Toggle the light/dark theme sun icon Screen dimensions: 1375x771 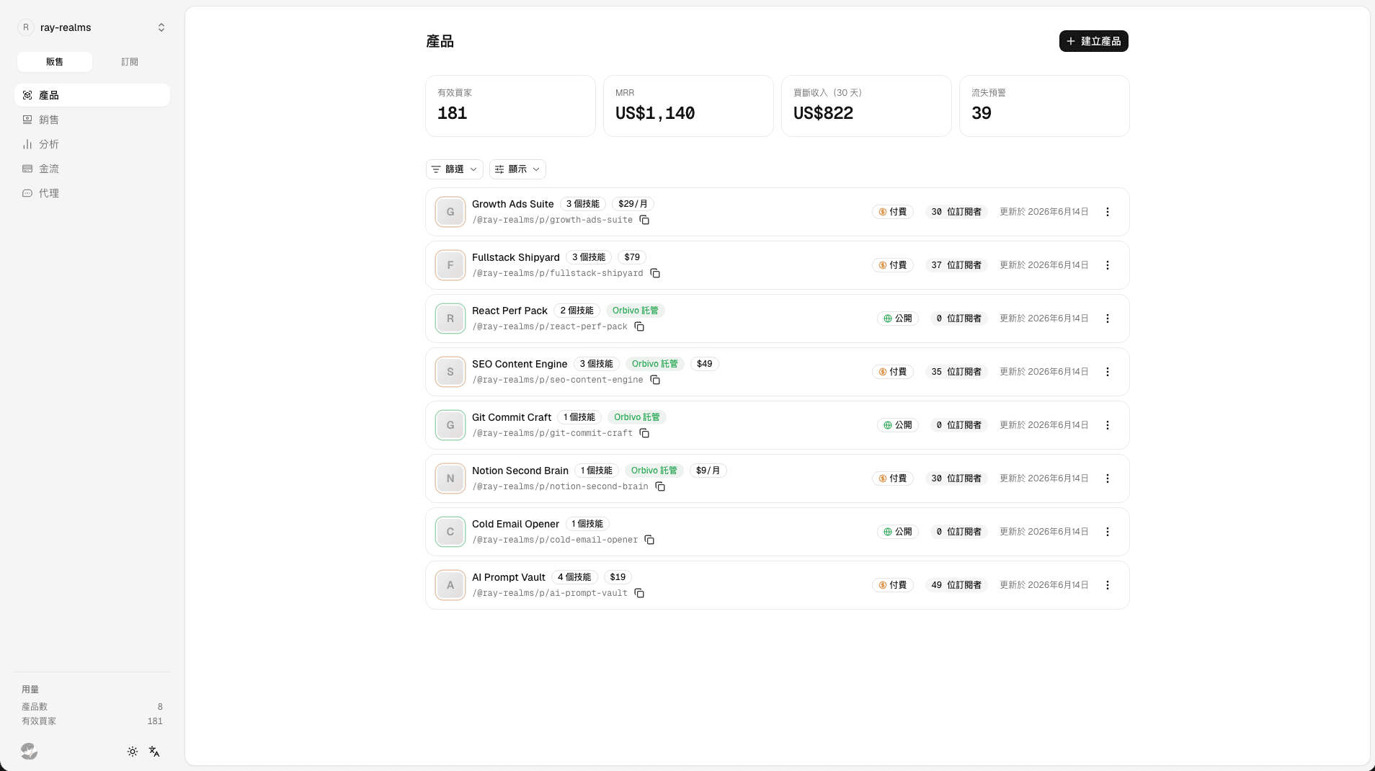[133, 752]
